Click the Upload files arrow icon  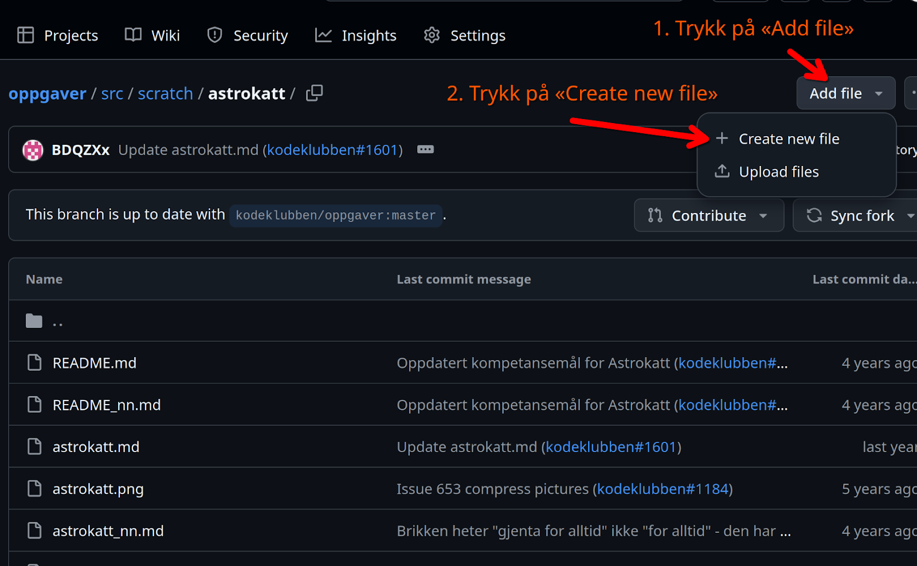722,171
